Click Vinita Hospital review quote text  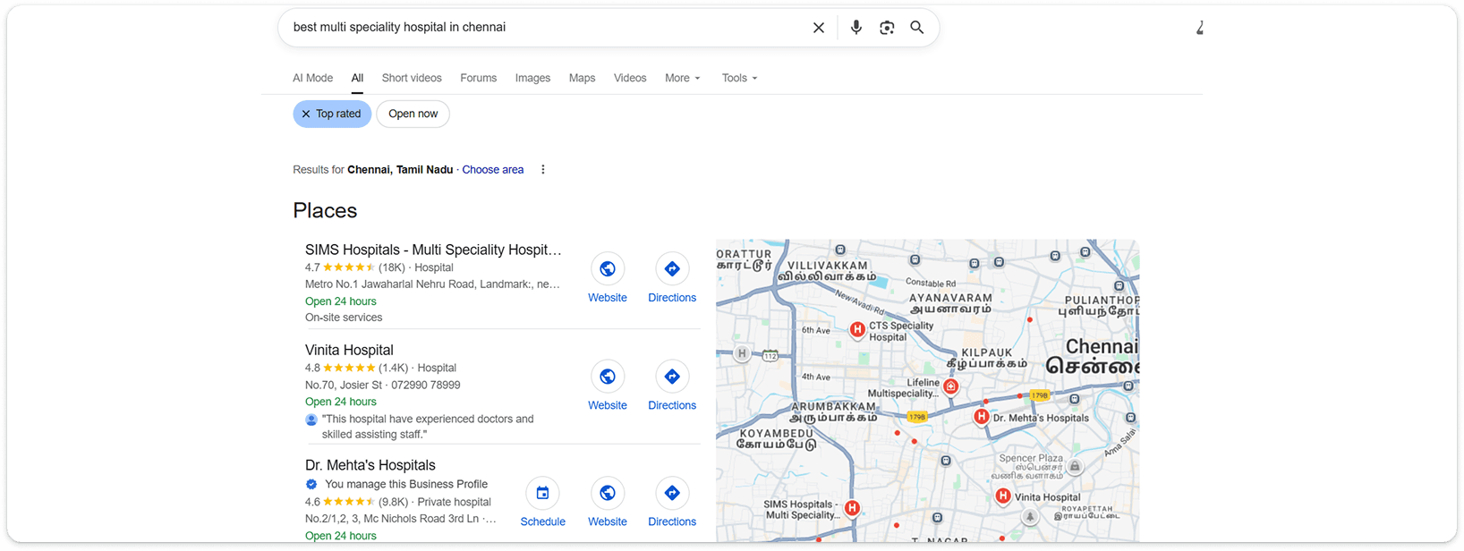pos(428,427)
